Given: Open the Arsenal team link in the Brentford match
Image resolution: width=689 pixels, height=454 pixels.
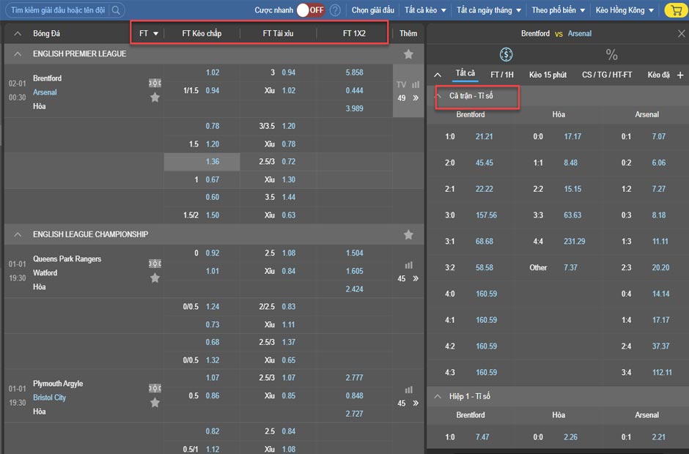Looking at the screenshot, I should coord(45,92).
